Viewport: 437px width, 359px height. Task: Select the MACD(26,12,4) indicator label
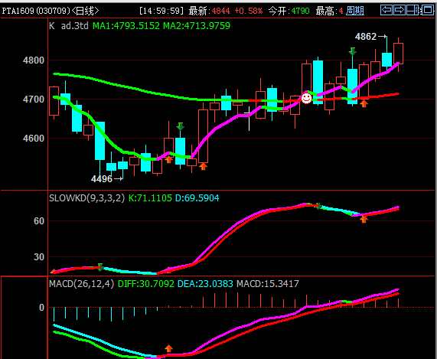(81, 284)
